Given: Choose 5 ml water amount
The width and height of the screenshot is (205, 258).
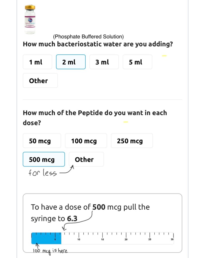Looking at the screenshot, I should [137, 62].
